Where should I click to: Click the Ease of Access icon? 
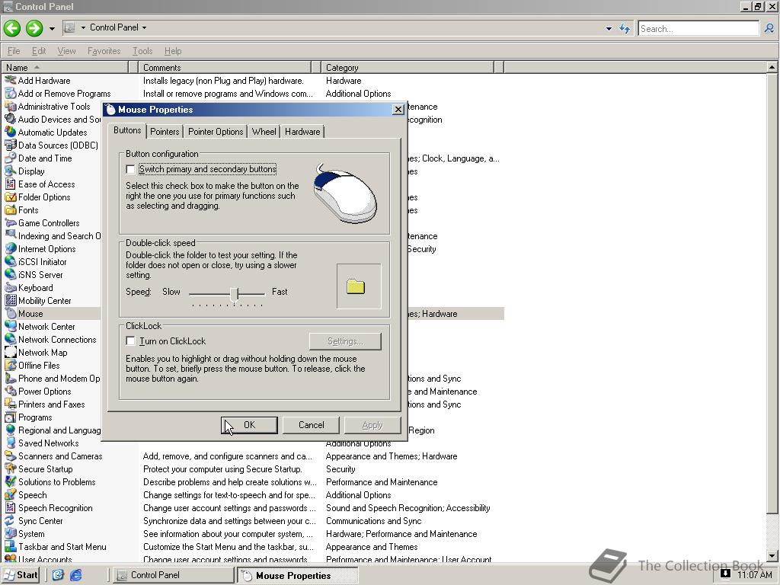point(10,184)
